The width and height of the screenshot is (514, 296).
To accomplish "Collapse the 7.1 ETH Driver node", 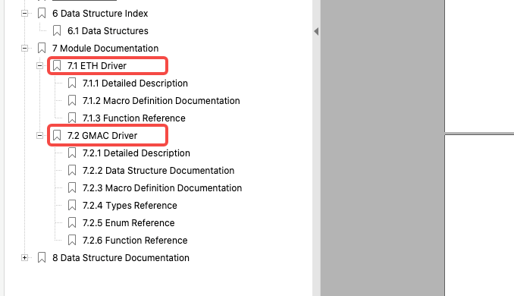I will pyautogui.click(x=39, y=65).
